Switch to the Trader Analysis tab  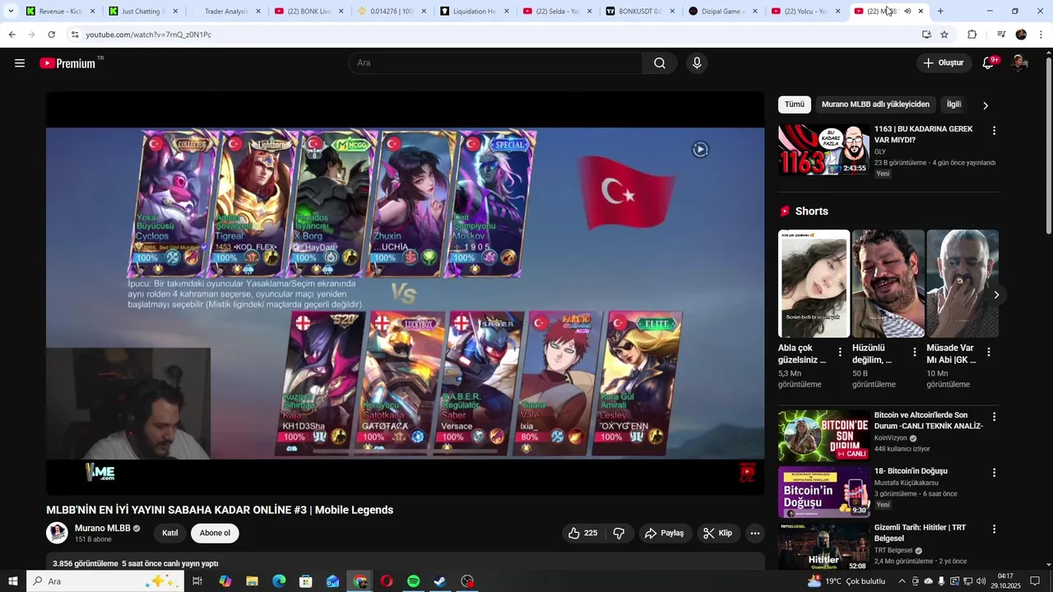coord(227,11)
